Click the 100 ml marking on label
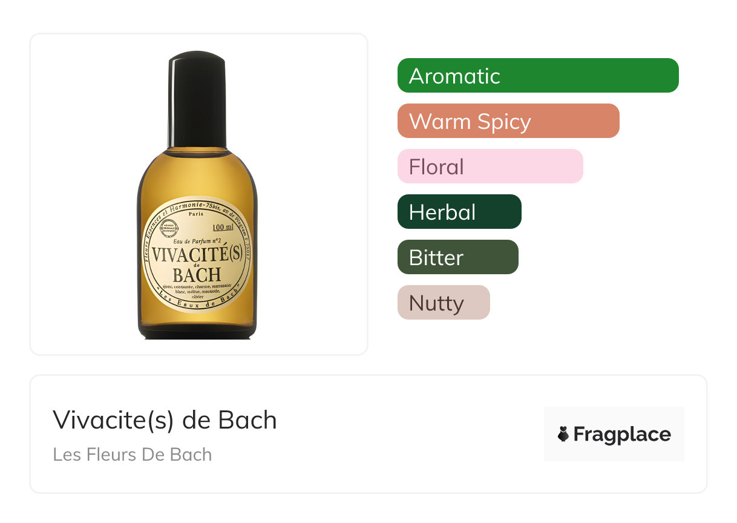The image size is (737, 523). click(x=223, y=228)
